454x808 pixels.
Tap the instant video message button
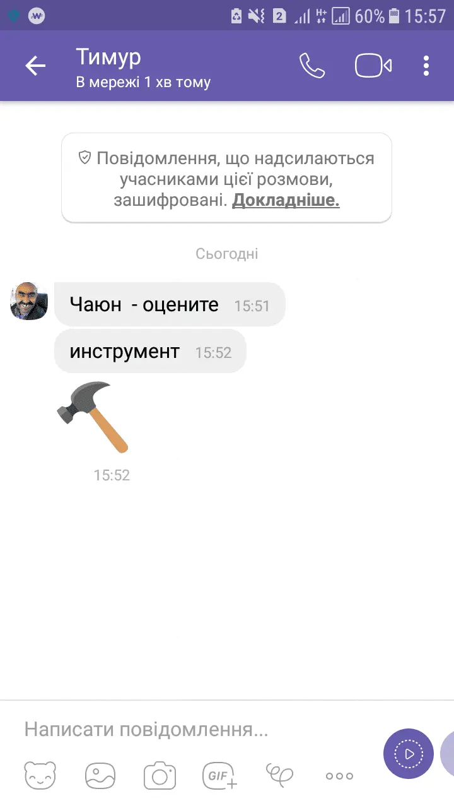click(409, 754)
